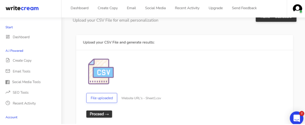305x125 pixels.
Task: Click the SEO Tools trend arrow icon
Action: pyautogui.click(x=8, y=92)
